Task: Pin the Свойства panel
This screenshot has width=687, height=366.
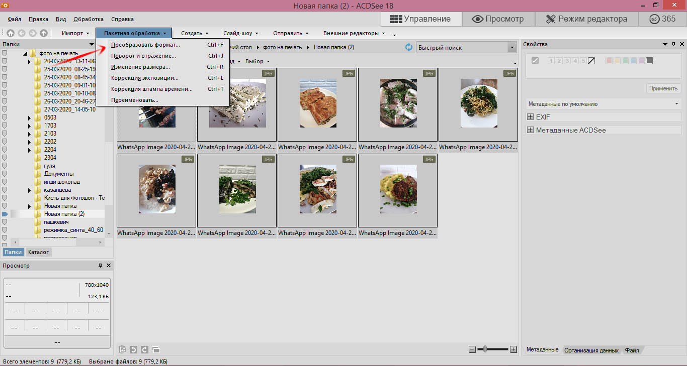Action: [674, 44]
